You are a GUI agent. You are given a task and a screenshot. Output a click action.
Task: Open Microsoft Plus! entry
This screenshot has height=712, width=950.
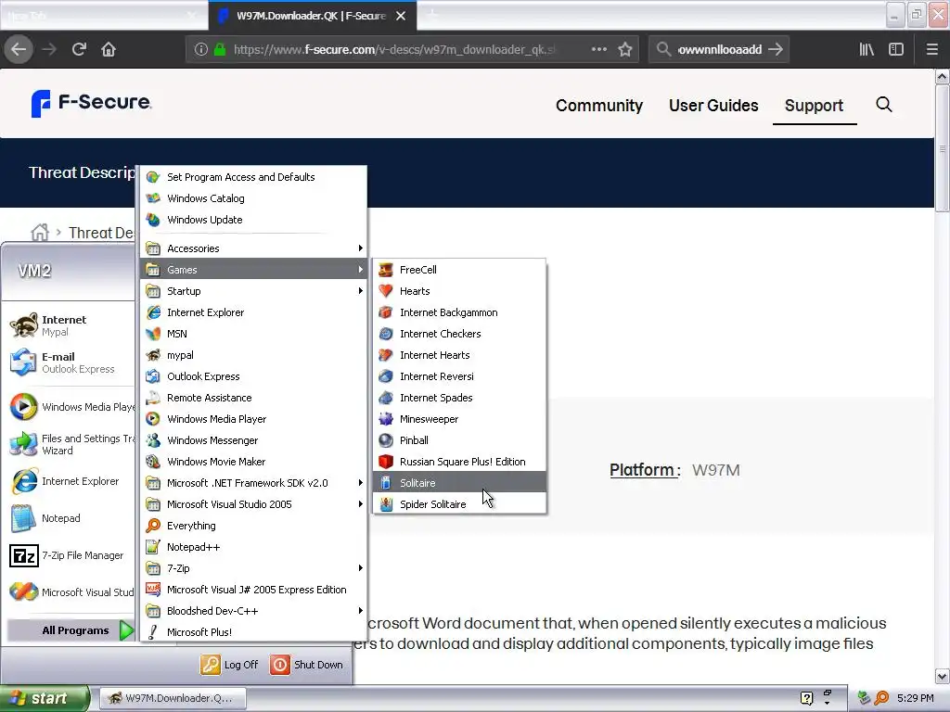(x=253, y=631)
